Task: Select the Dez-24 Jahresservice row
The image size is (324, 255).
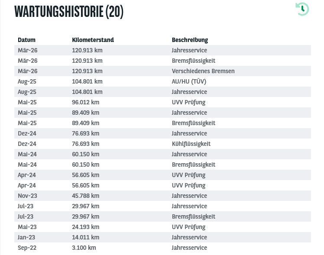Action: coord(162,133)
